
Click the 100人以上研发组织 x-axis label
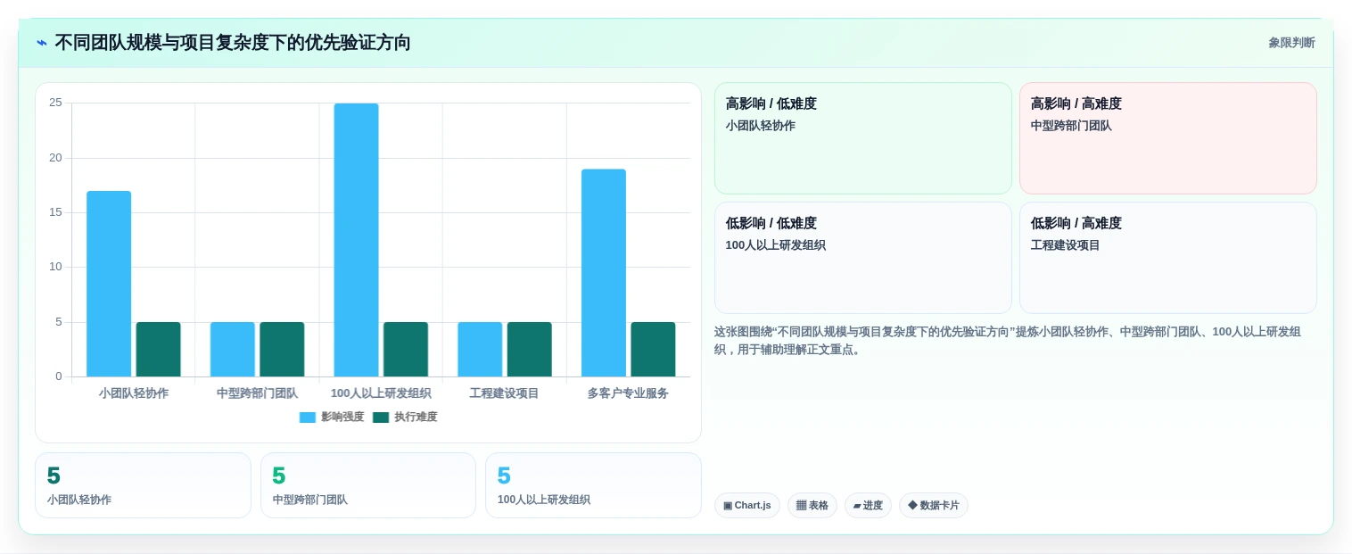point(381,393)
